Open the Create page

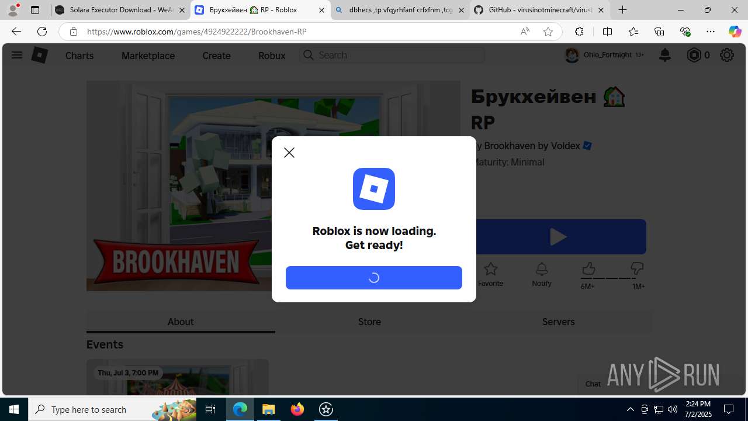pos(216,56)
